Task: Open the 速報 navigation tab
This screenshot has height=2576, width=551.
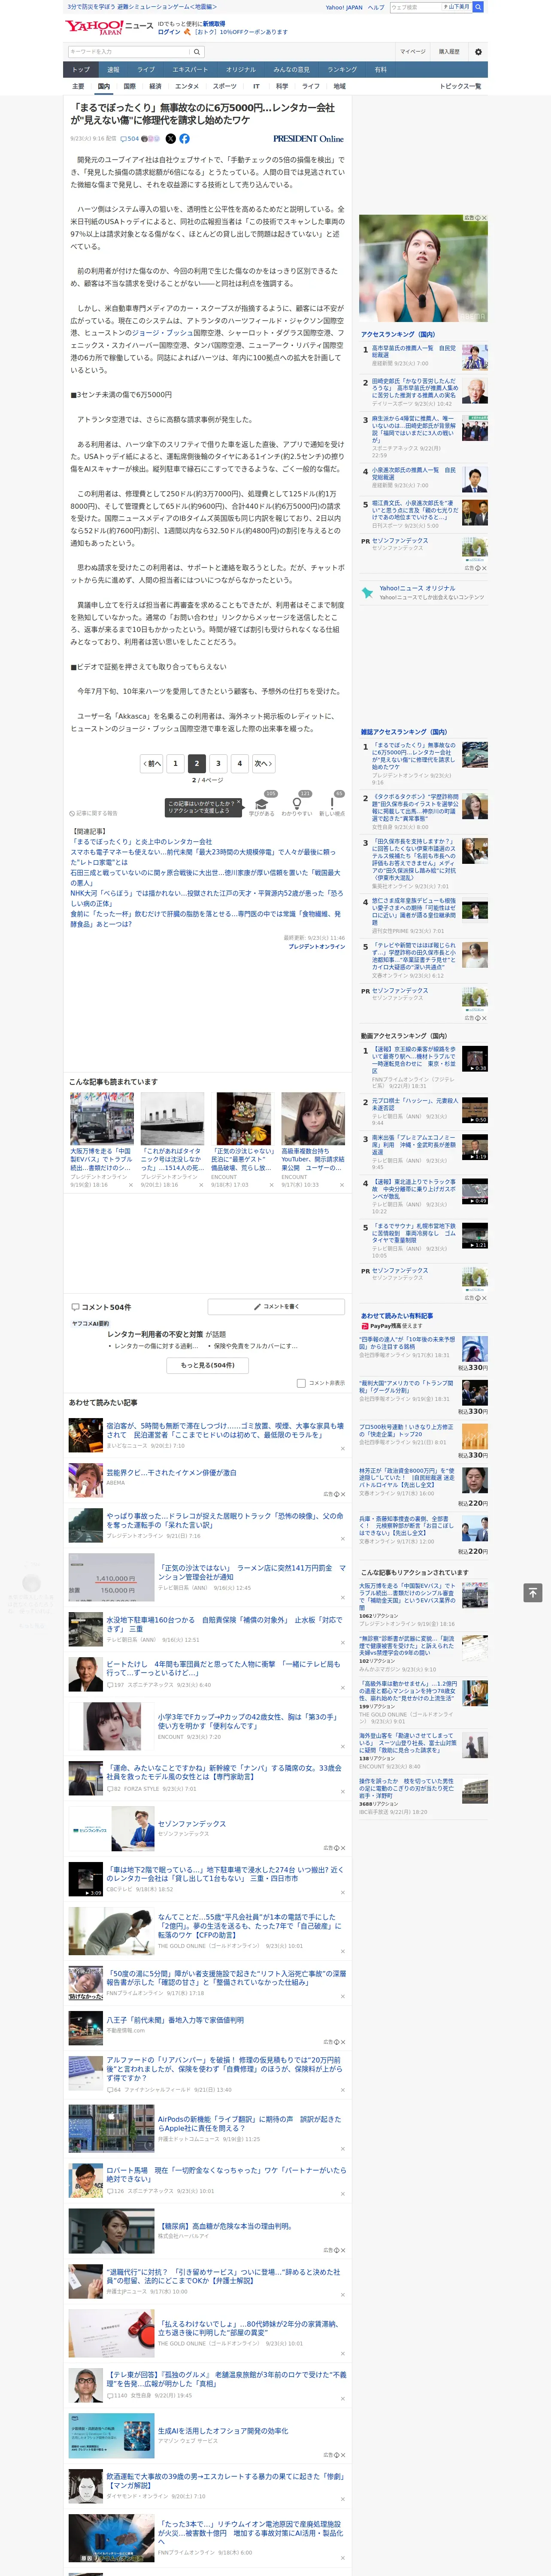Action: [113, 70]
